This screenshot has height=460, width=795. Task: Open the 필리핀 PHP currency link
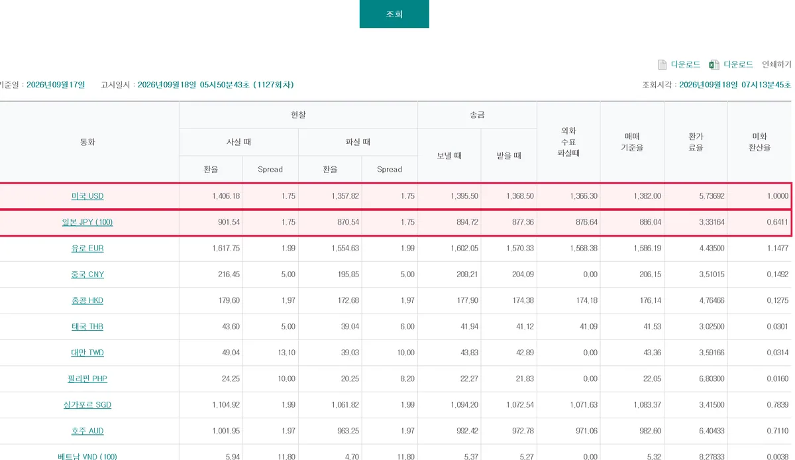pyautogui.click(x=87, y=378)
